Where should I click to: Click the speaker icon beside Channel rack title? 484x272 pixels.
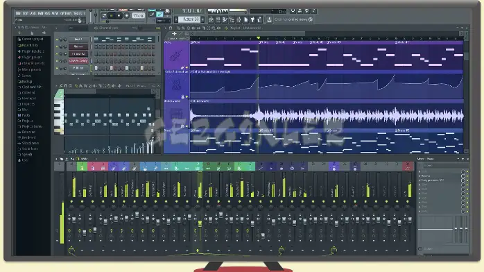pyautogui.click(x=96, y=28)
